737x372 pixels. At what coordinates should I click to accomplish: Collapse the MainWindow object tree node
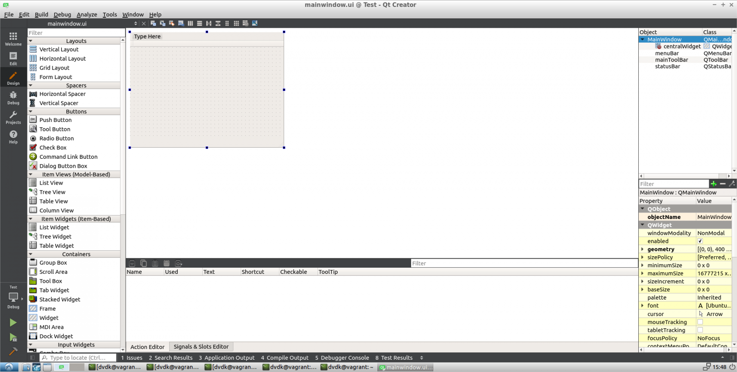[642, 39]
